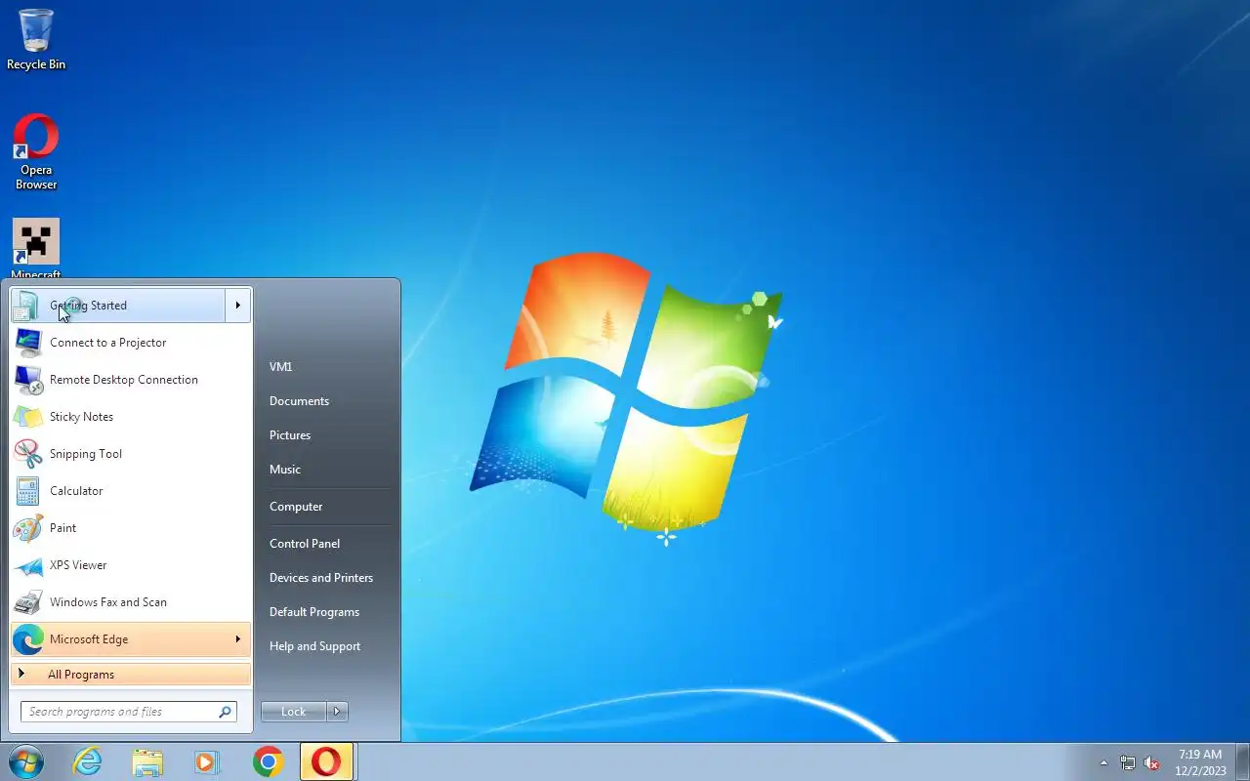
Task: Show hidden tray icons arrow
Action: point(1104,763)
